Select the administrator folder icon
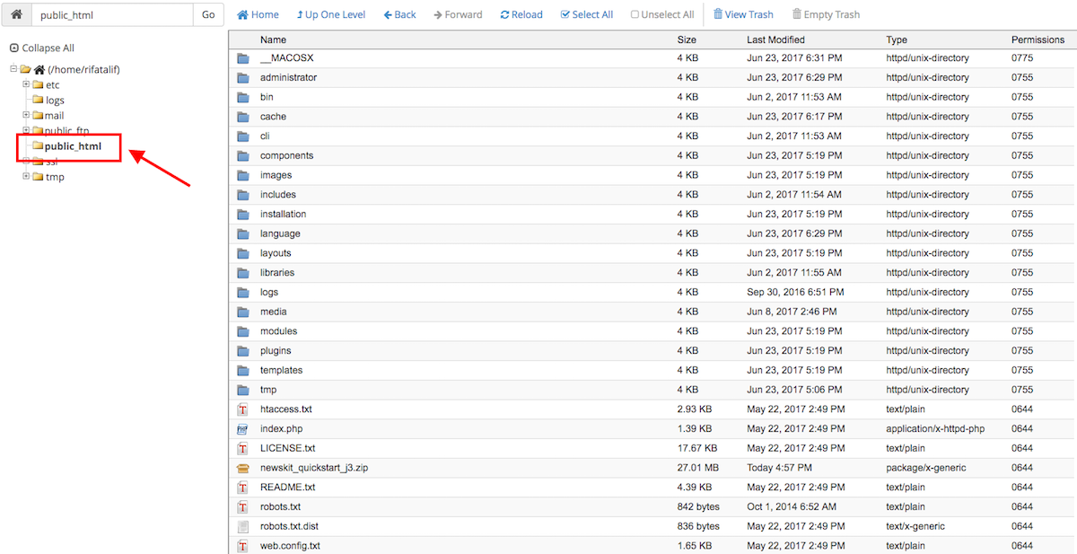 tap(242, 78)
